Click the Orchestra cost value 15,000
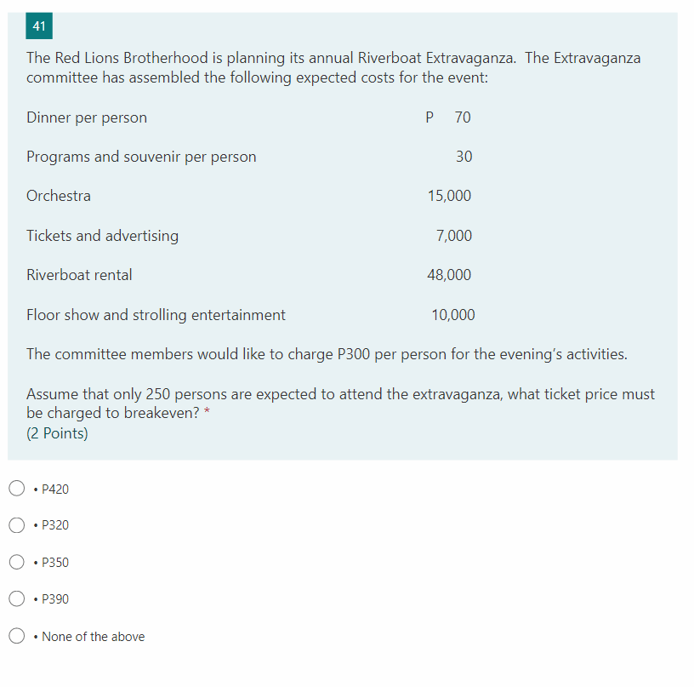 coord(449,196)
